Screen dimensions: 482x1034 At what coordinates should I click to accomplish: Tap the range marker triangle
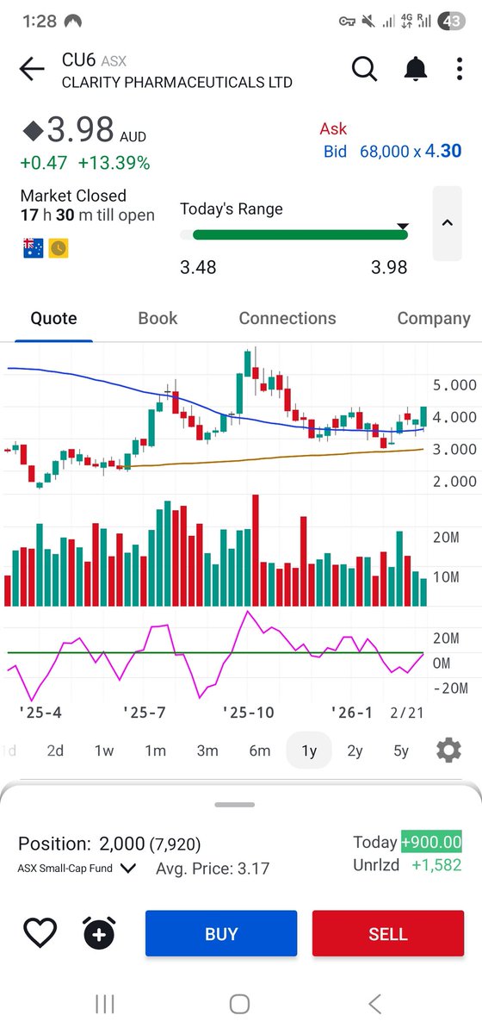coord(402,227)
